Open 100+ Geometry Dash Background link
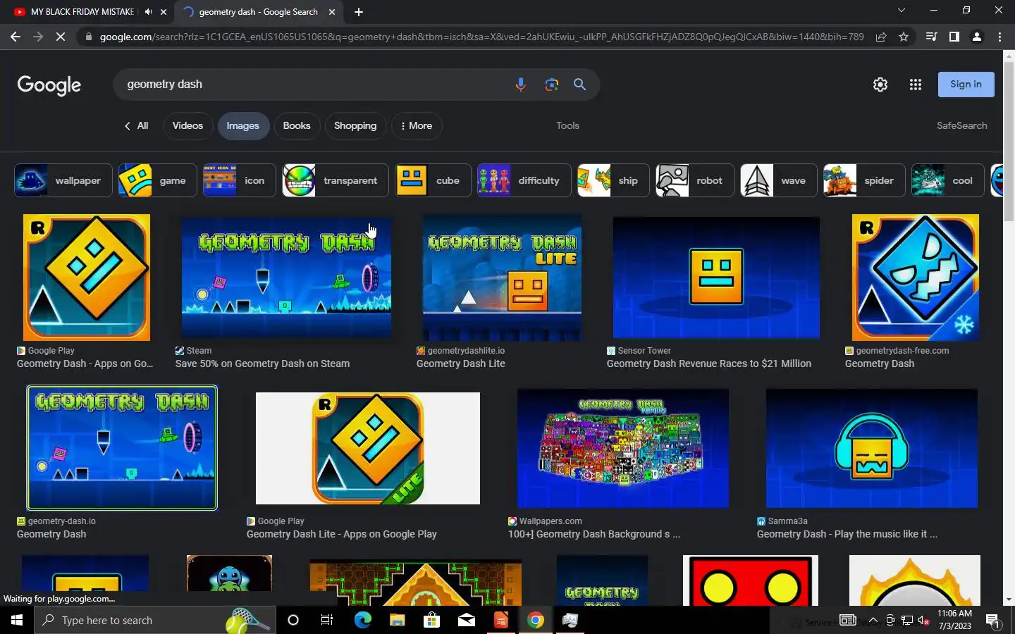1015x634 pixels. 594,534
